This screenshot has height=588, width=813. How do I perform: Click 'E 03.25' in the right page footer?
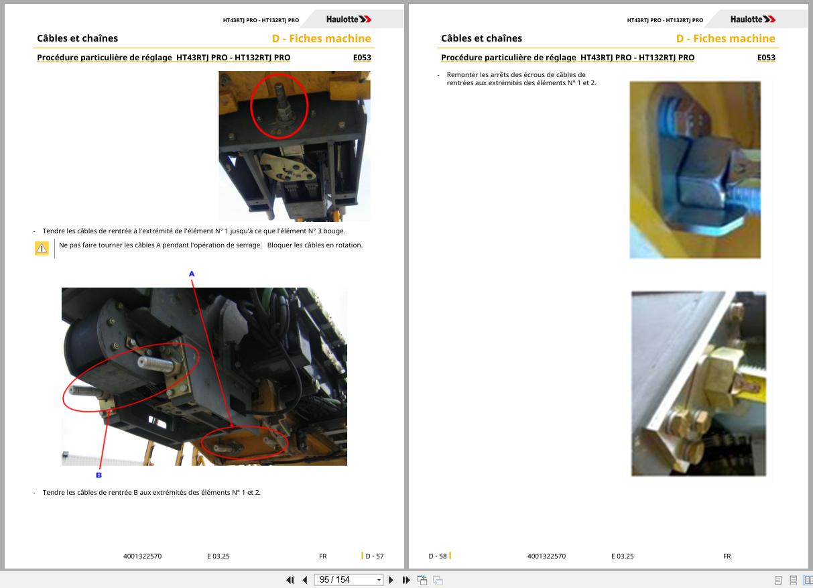click(622, 556)
